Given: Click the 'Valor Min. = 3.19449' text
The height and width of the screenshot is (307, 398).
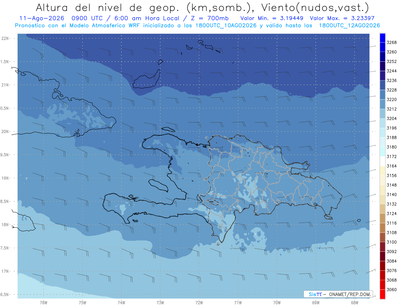Looking at the screenshot, I should (x=273, y=18).
